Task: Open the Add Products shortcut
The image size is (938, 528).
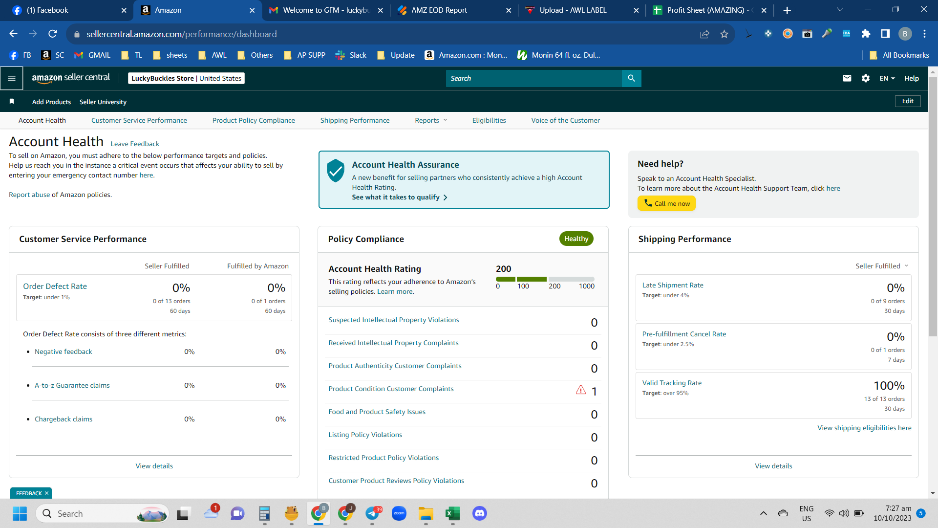Action: (x=51, y=102)
